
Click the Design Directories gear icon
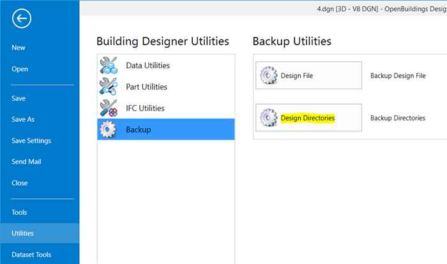point(269,117)
